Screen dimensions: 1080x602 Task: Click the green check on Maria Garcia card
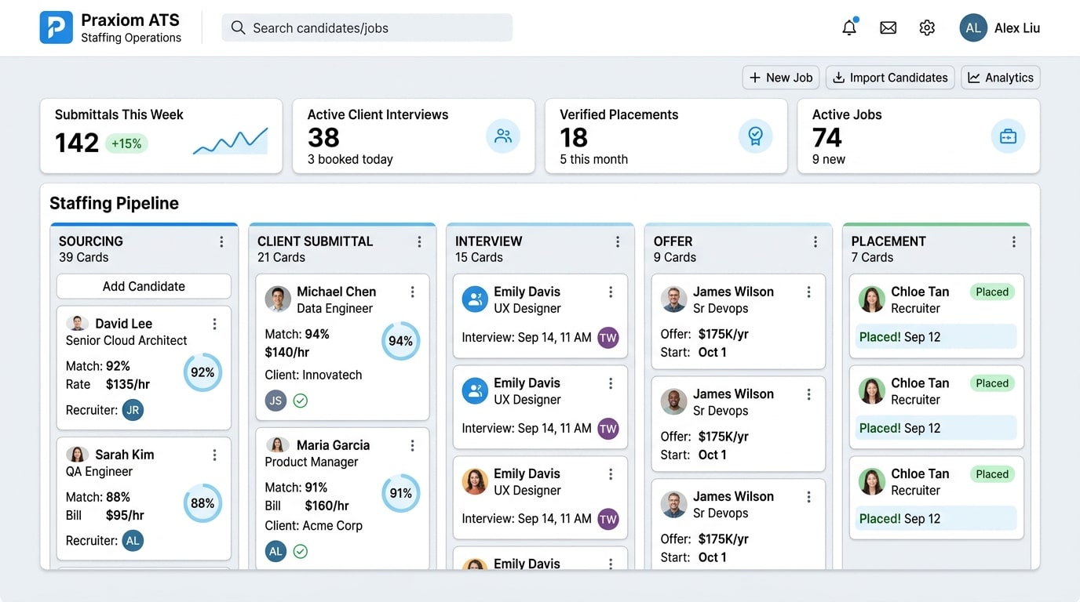[x=300, y=551]
